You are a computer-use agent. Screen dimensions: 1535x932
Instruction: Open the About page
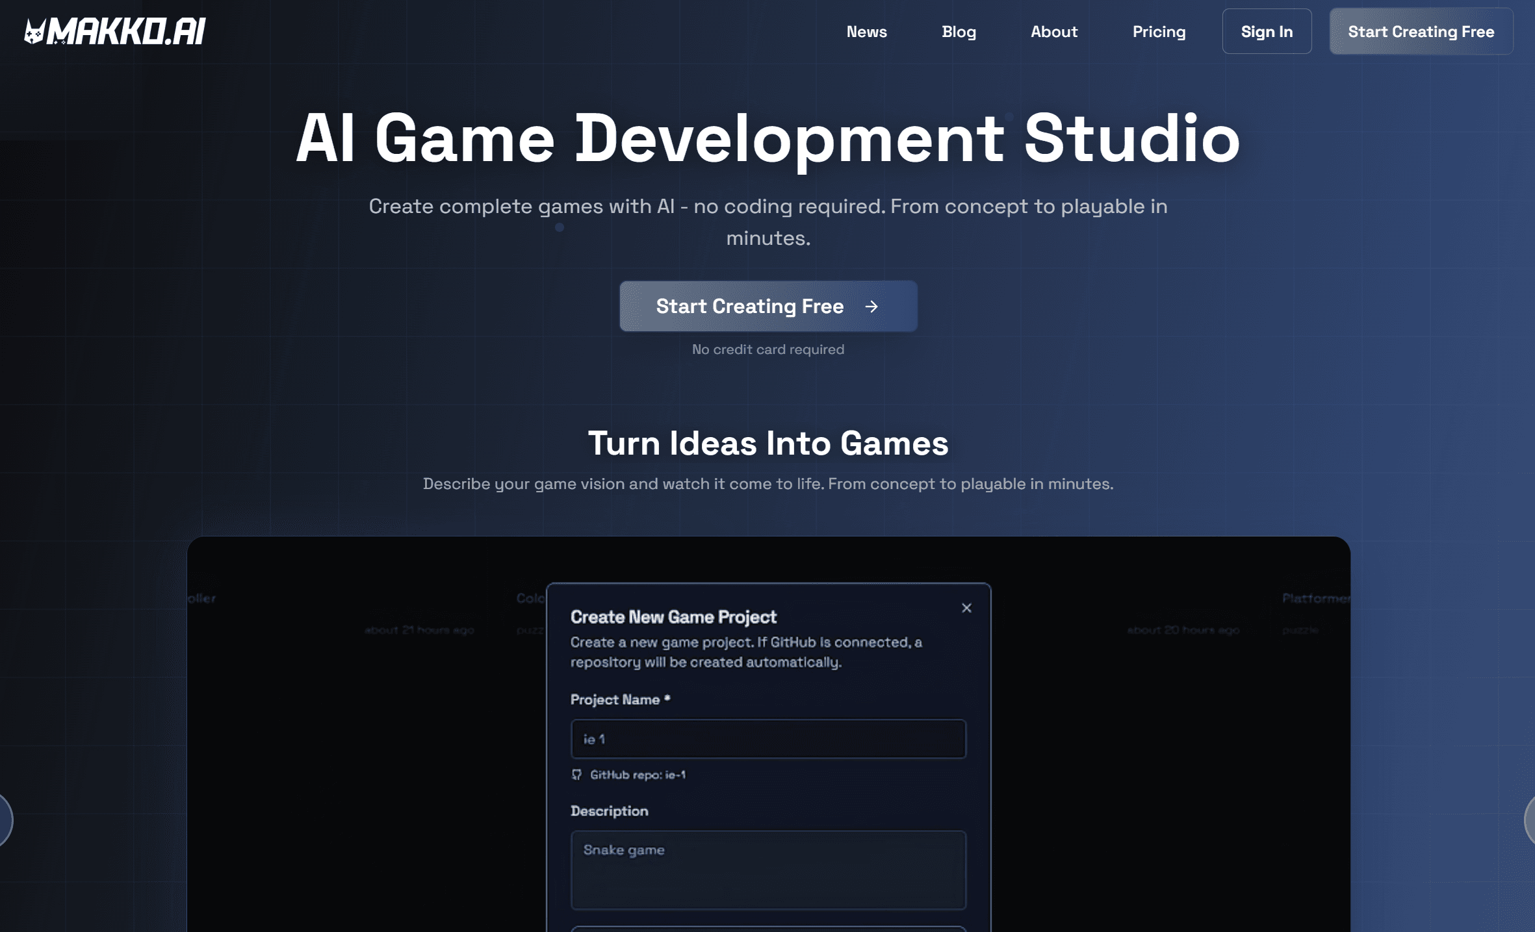[1053, 32]
